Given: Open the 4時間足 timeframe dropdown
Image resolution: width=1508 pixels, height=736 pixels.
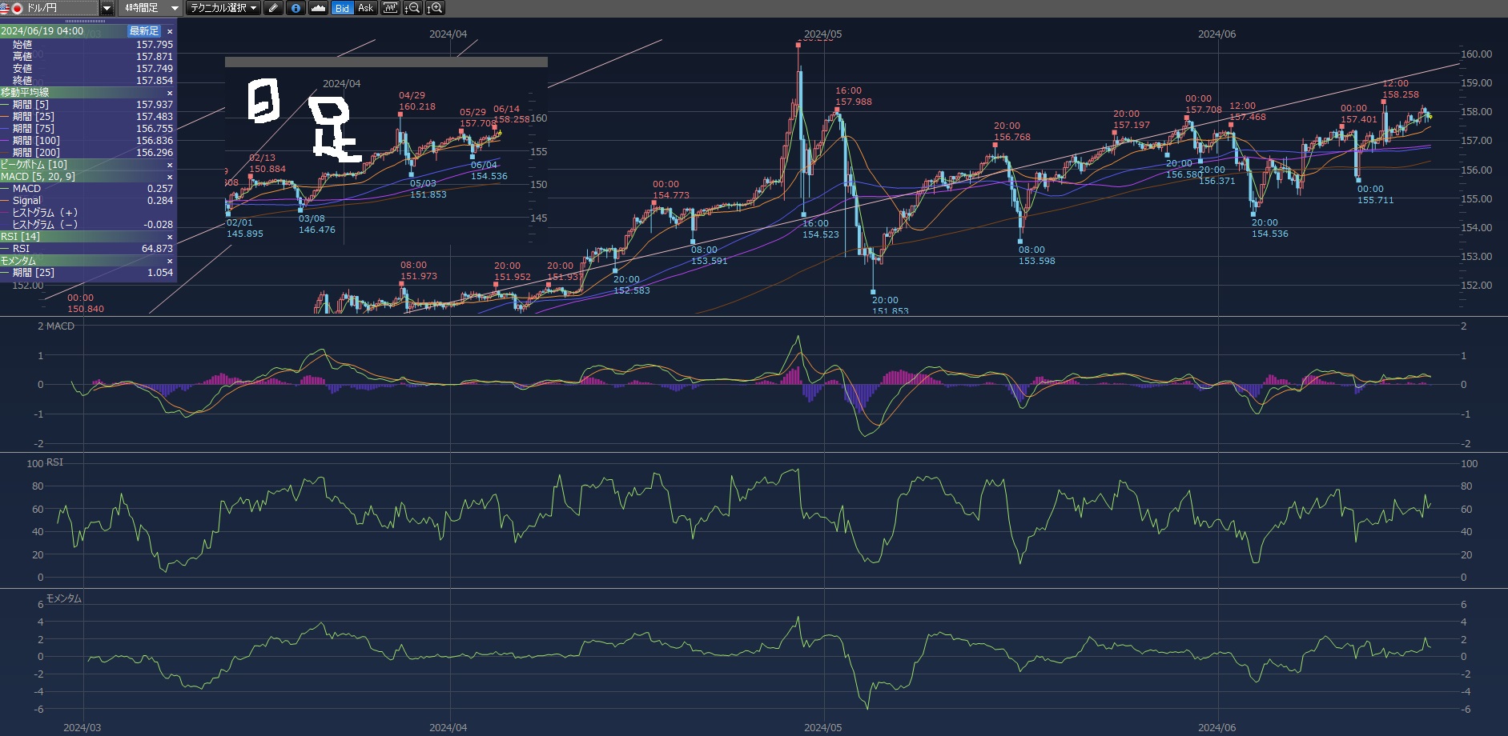Looking at the screenshot, I should pos(175,8).
